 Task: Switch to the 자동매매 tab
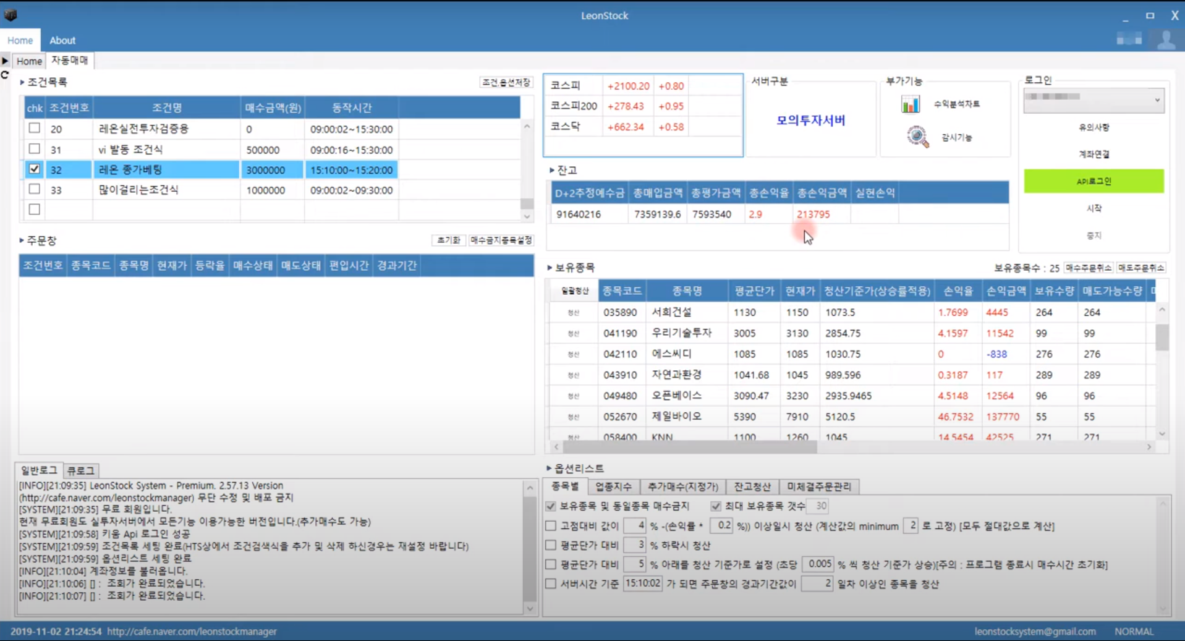tap(70, 61)
